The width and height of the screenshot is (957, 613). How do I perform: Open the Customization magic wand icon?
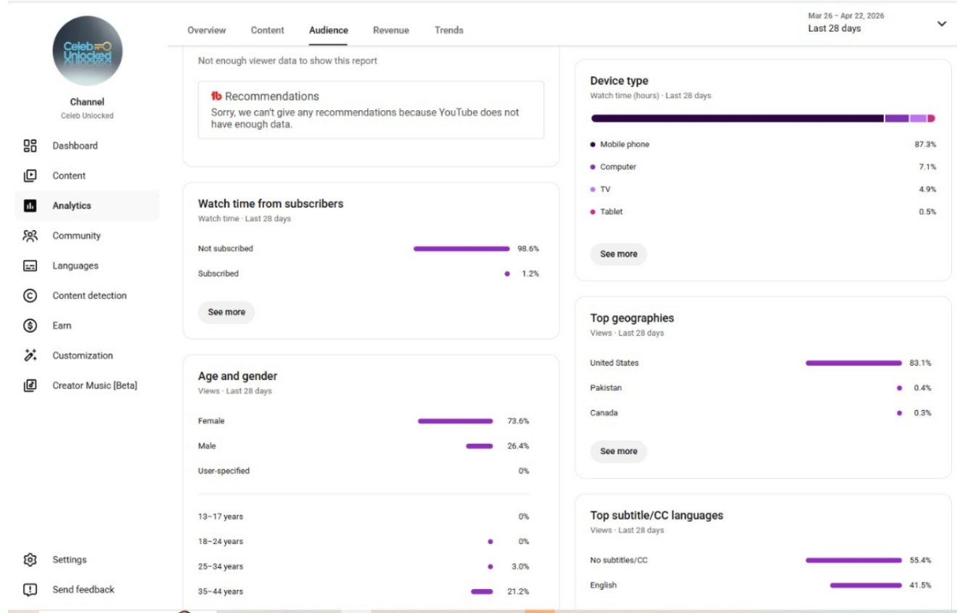pyautogui.click(x=30, y=355)
